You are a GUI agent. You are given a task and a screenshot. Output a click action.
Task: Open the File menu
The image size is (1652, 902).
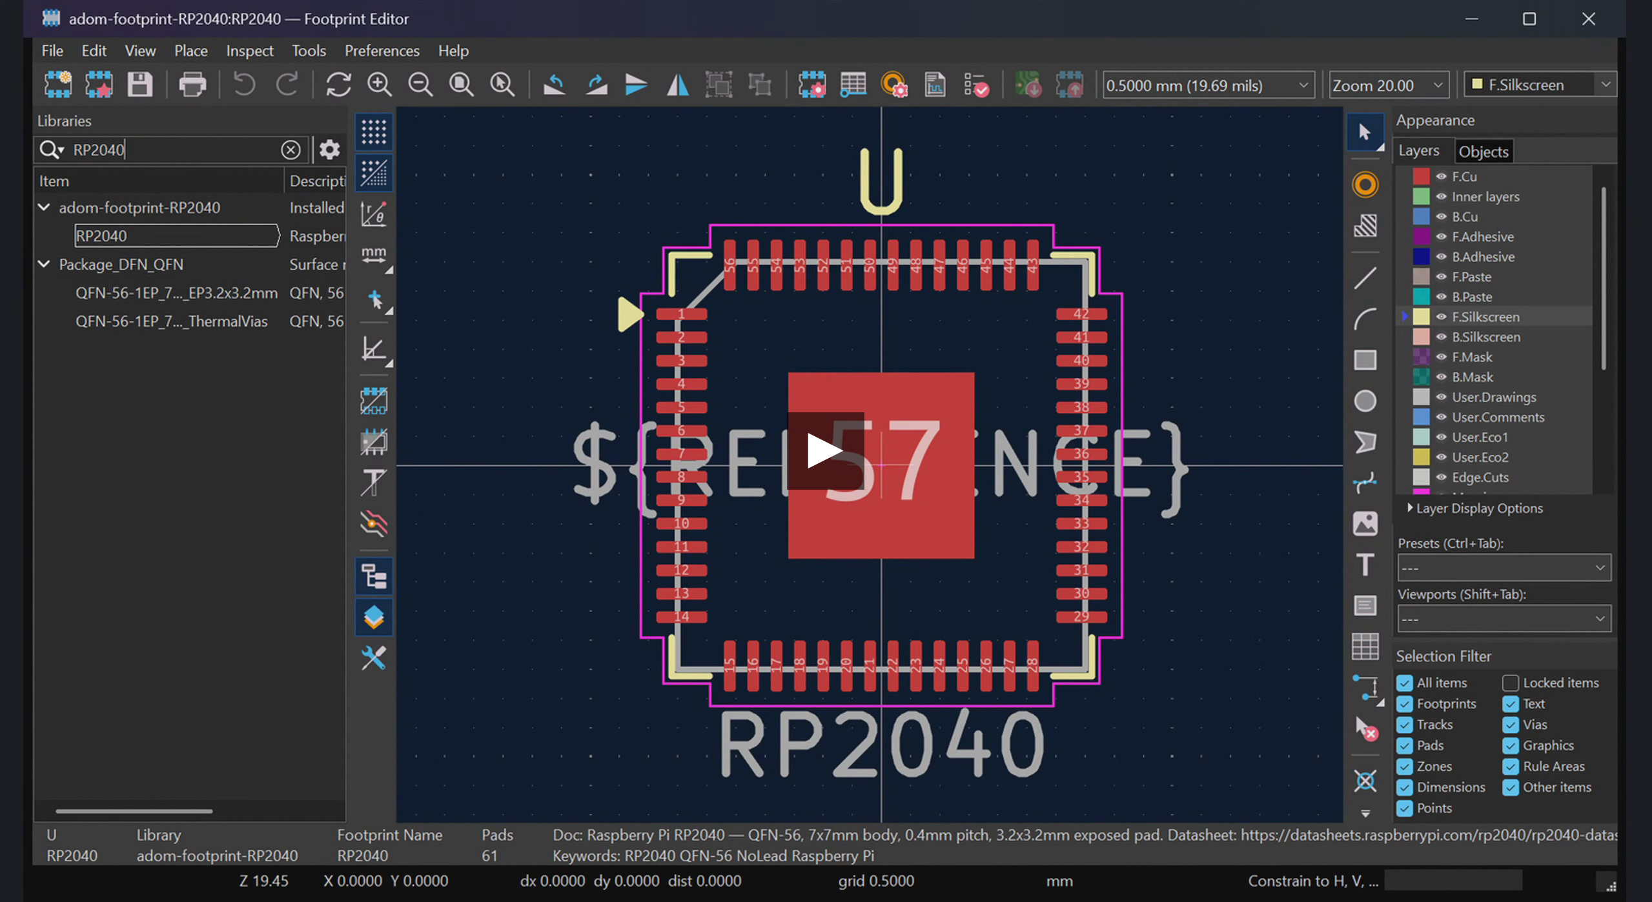(x=52, y=50)
